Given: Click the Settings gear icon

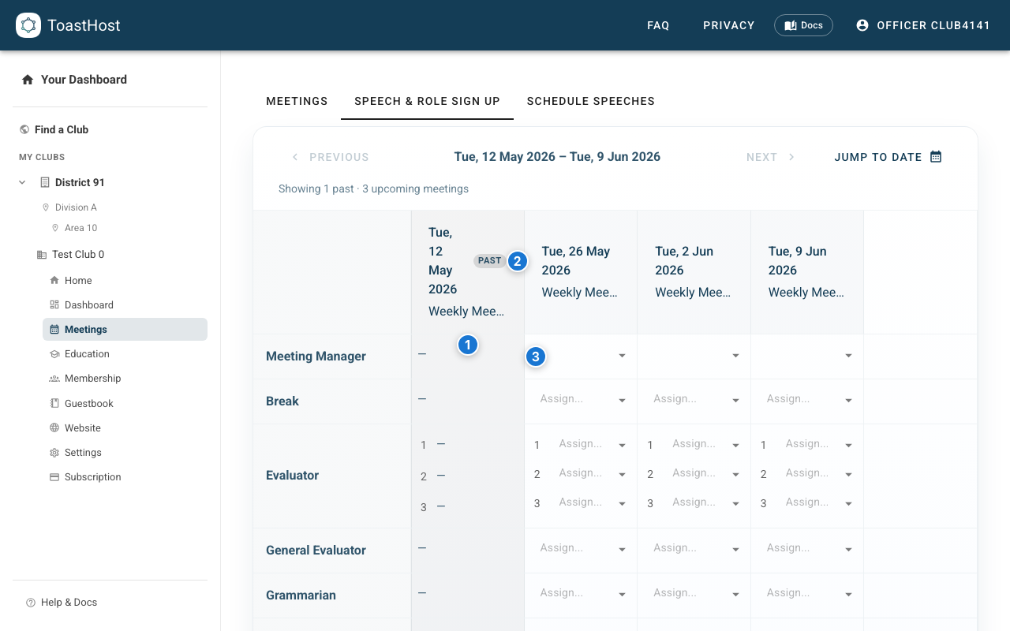Looking at the screenshot, I should 54,453.
